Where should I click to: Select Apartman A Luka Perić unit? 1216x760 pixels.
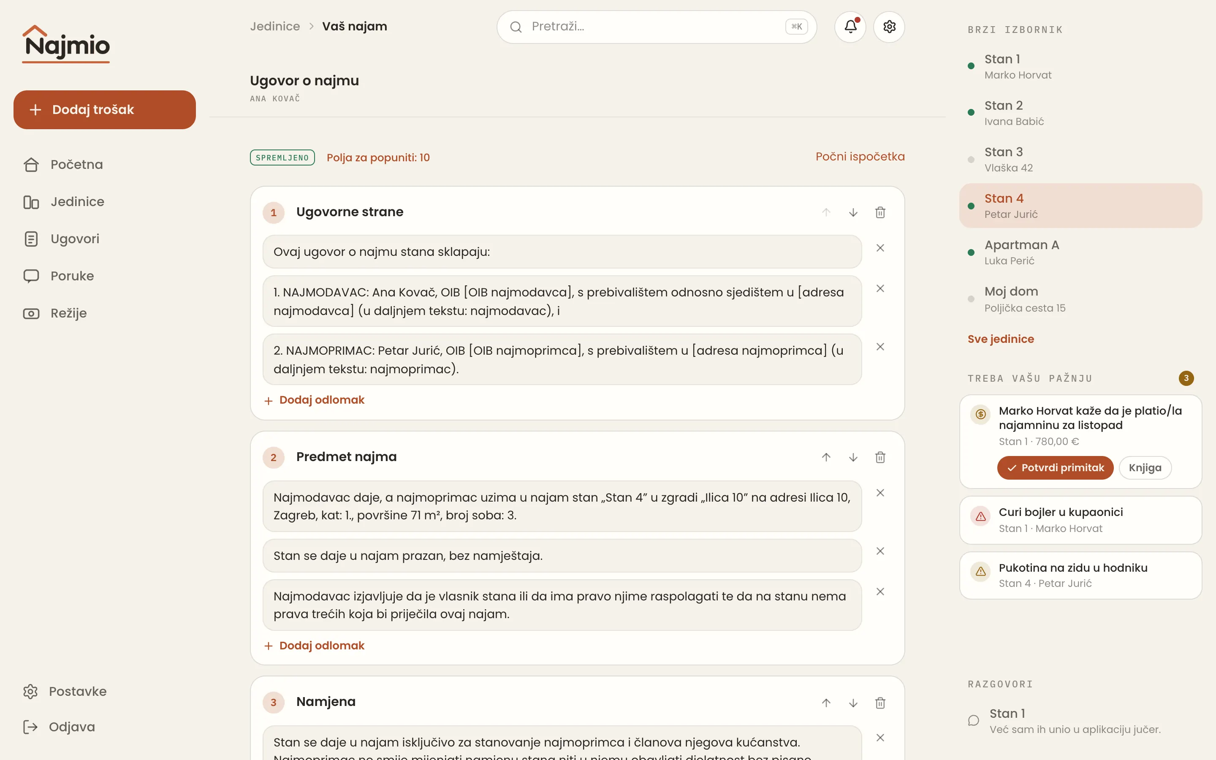point(1080,252)
